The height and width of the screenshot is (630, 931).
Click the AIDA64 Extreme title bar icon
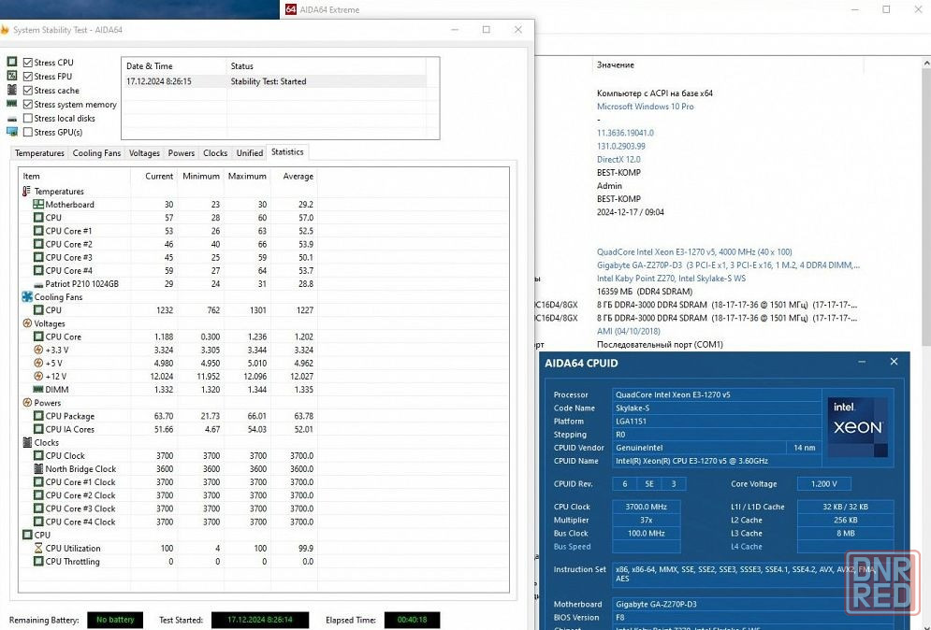pyautogui.click(x=291, y=9)
